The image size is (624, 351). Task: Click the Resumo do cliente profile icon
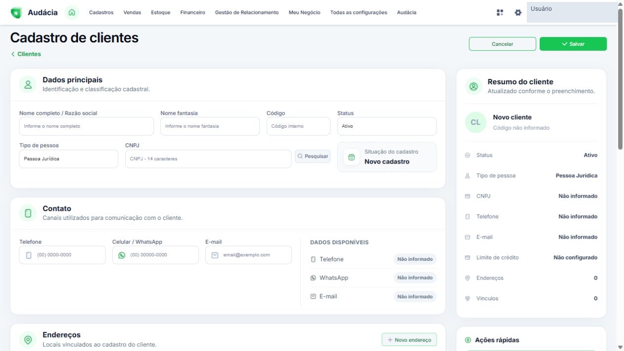pyautogui.click(x=474, y=86)
